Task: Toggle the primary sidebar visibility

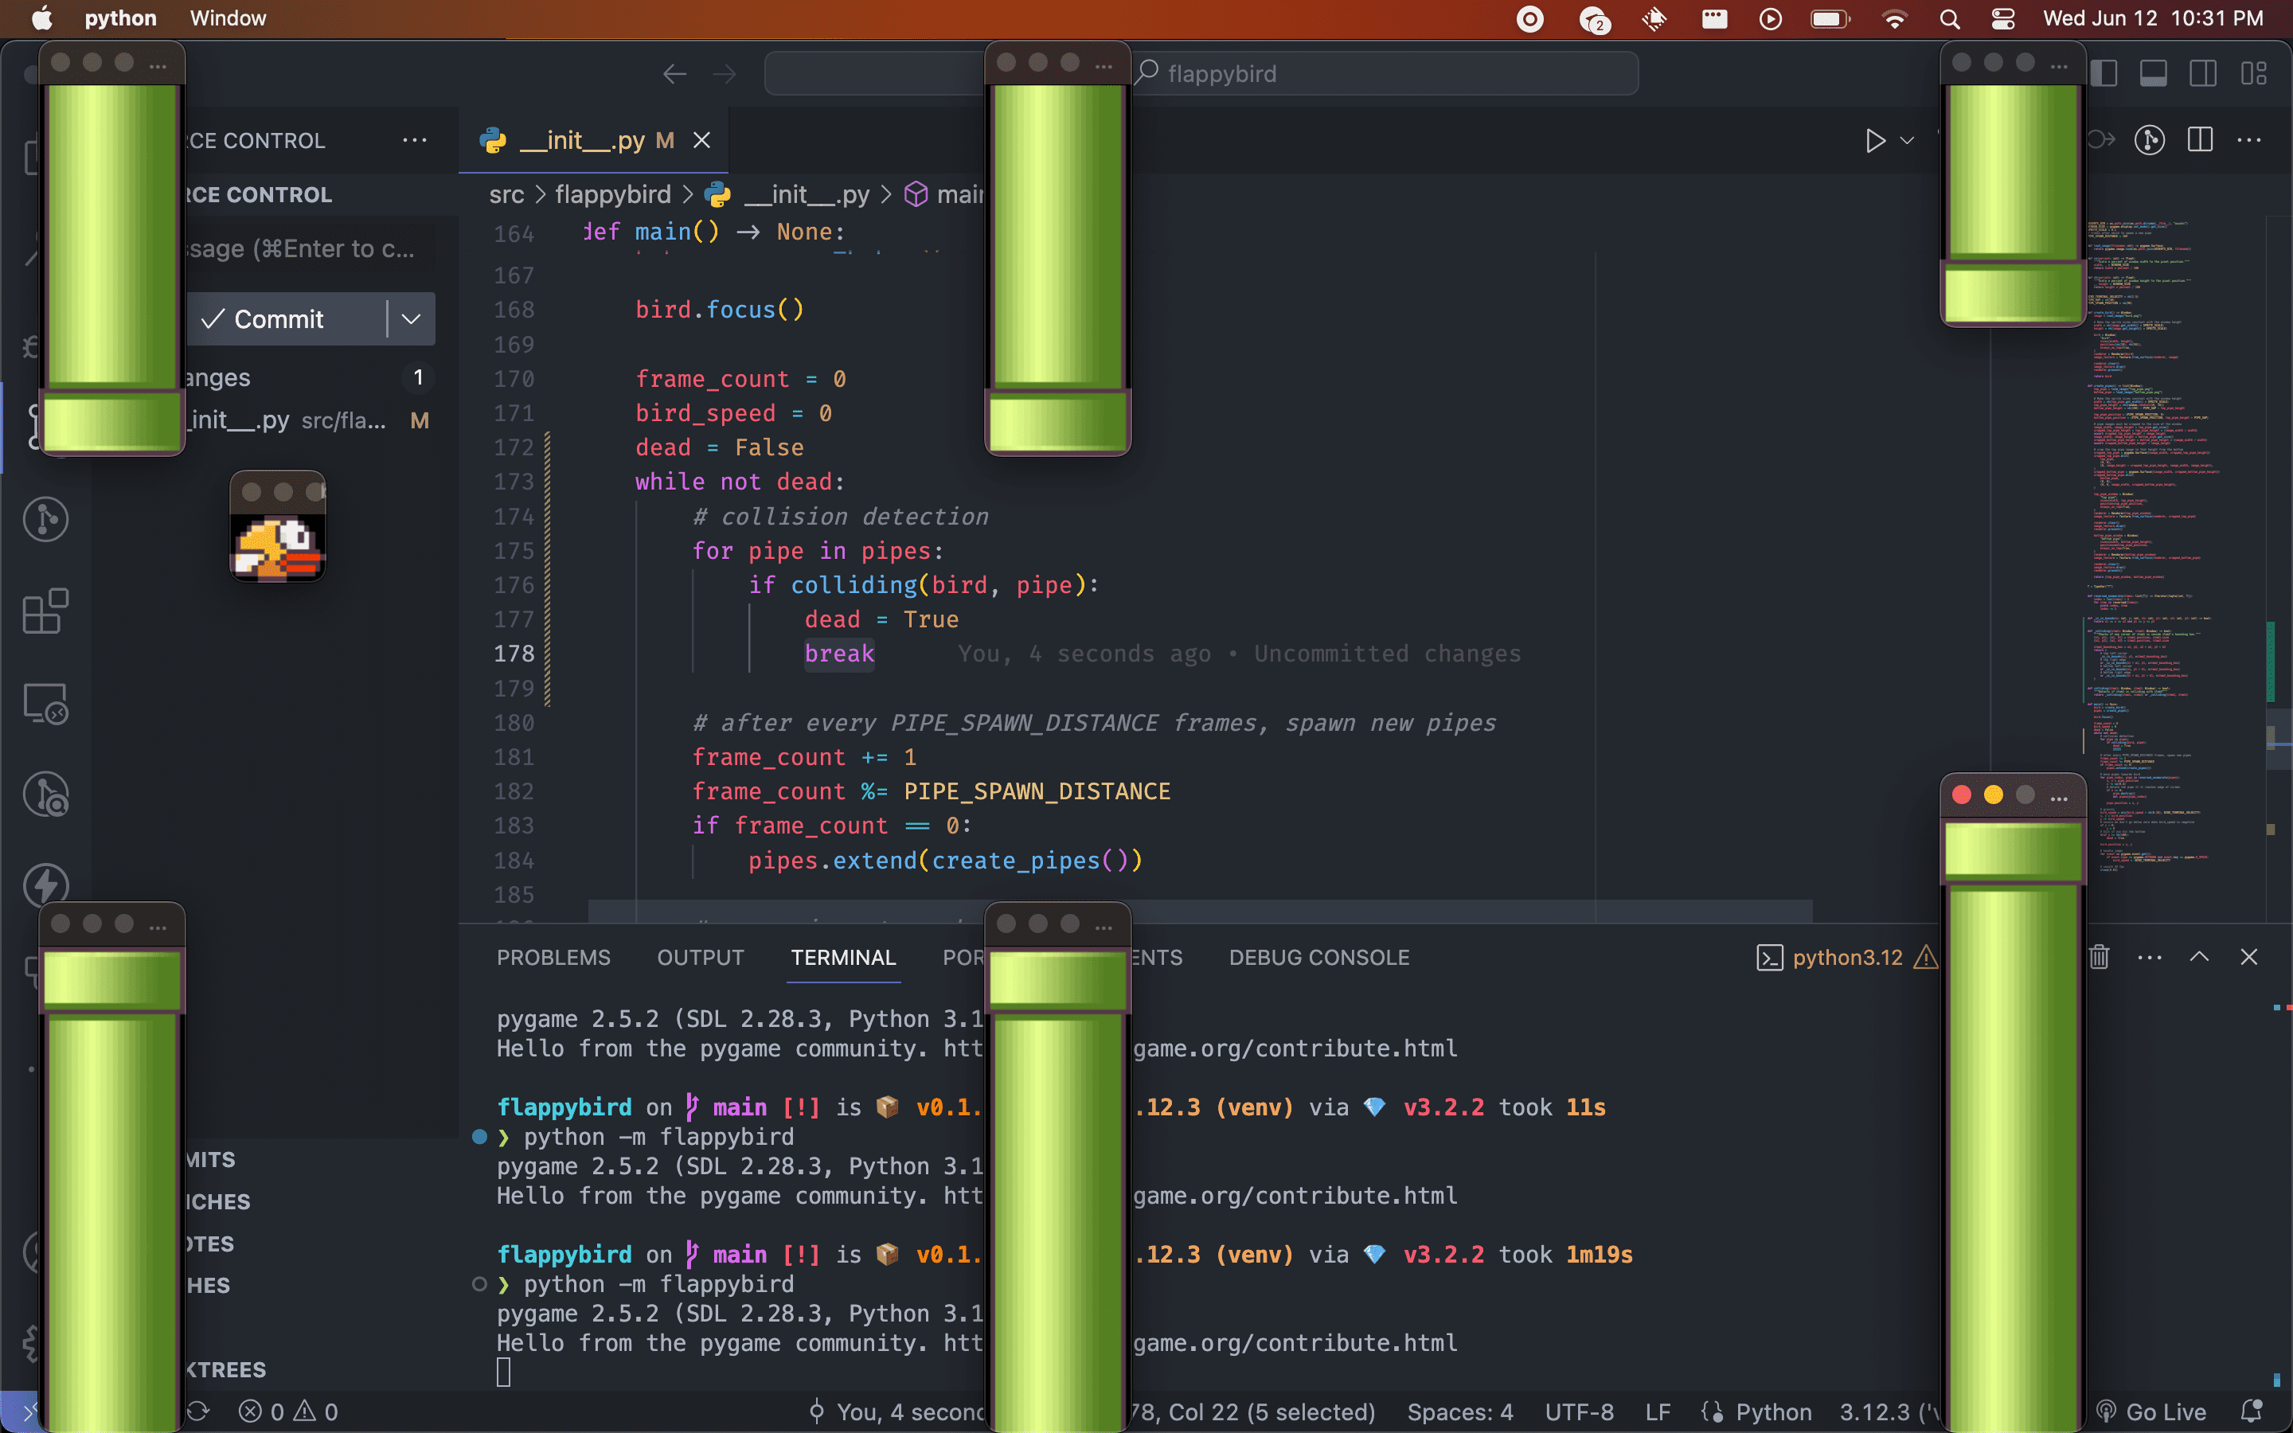Action: [x=2104, y=73]
